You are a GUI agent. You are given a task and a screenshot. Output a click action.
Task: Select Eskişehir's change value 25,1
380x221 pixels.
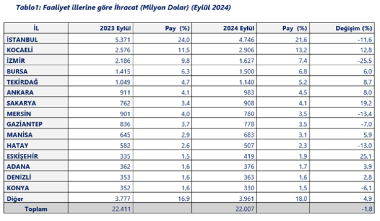pos(365,156)
